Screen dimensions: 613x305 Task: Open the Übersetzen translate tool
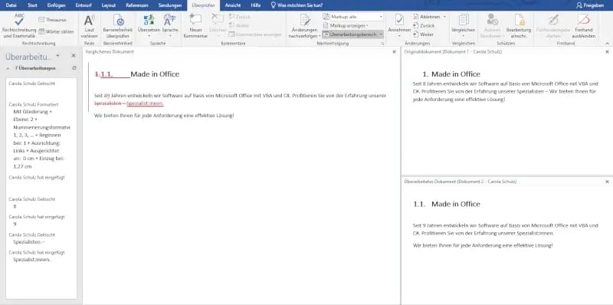click(149, 26)
